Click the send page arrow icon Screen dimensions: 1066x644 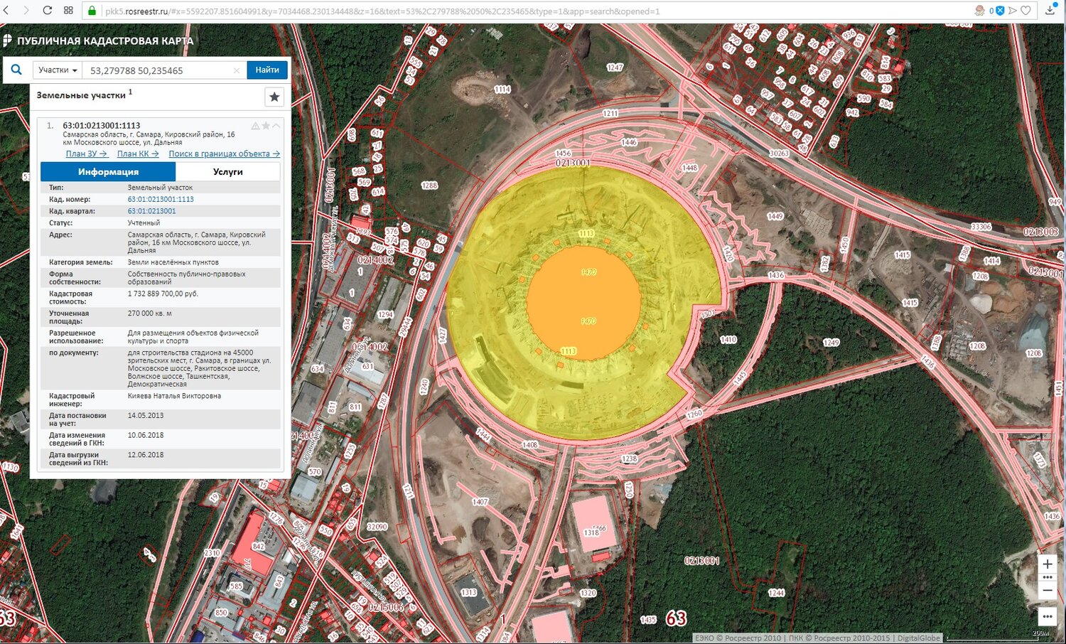pos(1013,11)
